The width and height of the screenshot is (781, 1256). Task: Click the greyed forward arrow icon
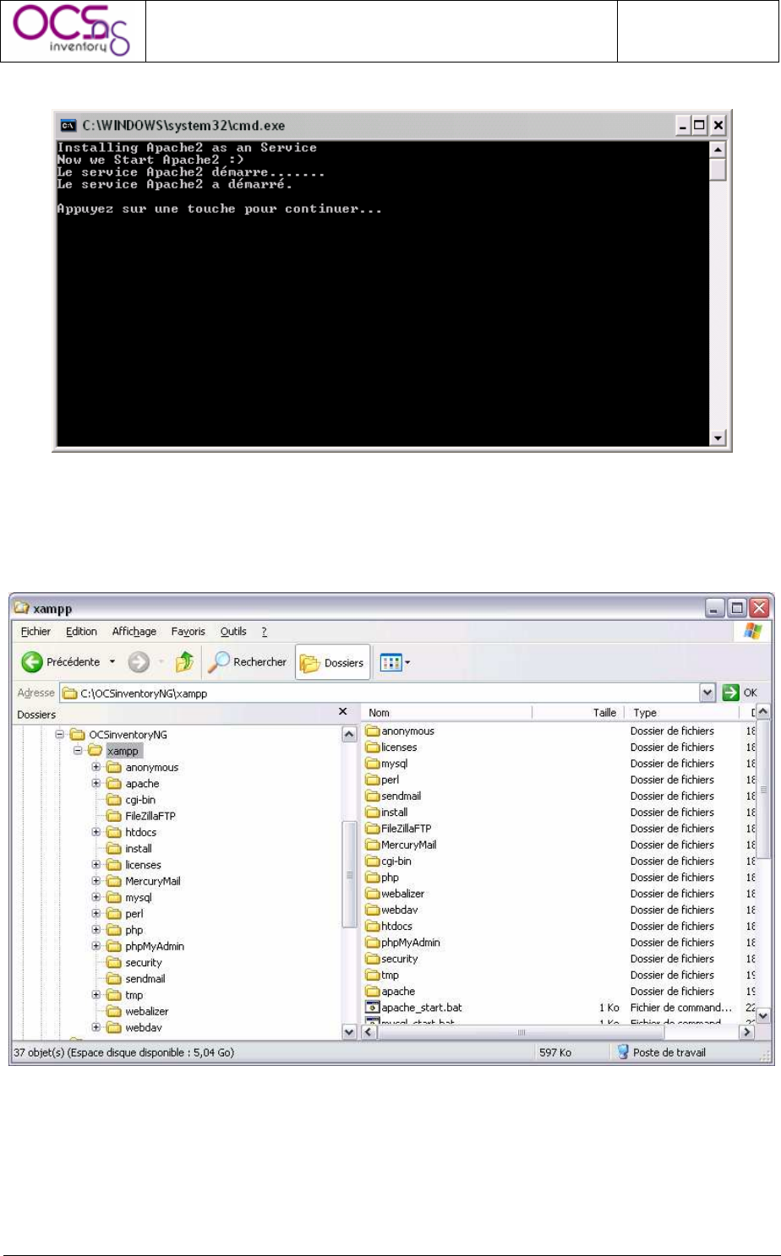pos(139,662)
